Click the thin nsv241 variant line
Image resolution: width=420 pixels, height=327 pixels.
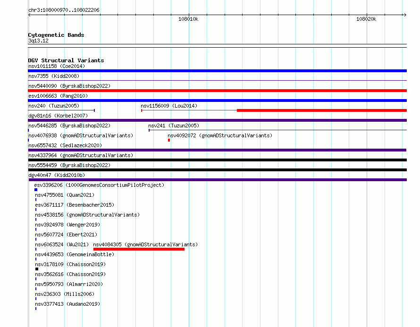point(278,130)
